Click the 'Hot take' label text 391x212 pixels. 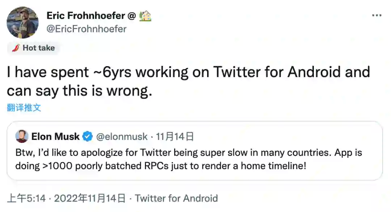tap(38, 48)
